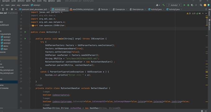Click breadcrumb 'java' in navigation bar
The height and width of the screenshot is (112, 211).
tap(13, 5)
